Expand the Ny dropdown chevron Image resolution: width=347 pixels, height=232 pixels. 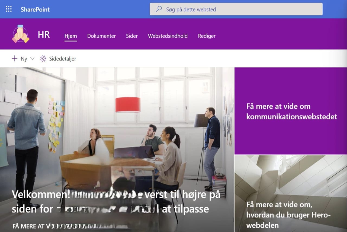tap(32, 59)
